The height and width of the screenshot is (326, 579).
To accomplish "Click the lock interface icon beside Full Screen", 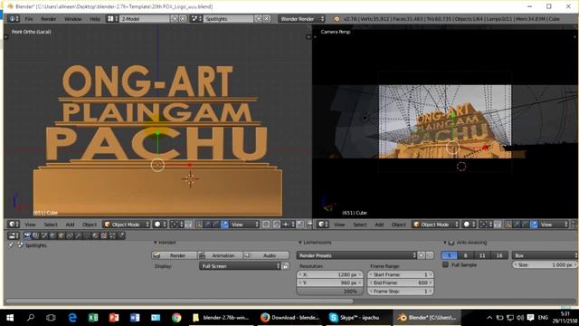I will [286, 266].
